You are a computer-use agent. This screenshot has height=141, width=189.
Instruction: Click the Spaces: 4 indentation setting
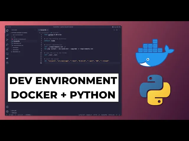coord(89,115)
